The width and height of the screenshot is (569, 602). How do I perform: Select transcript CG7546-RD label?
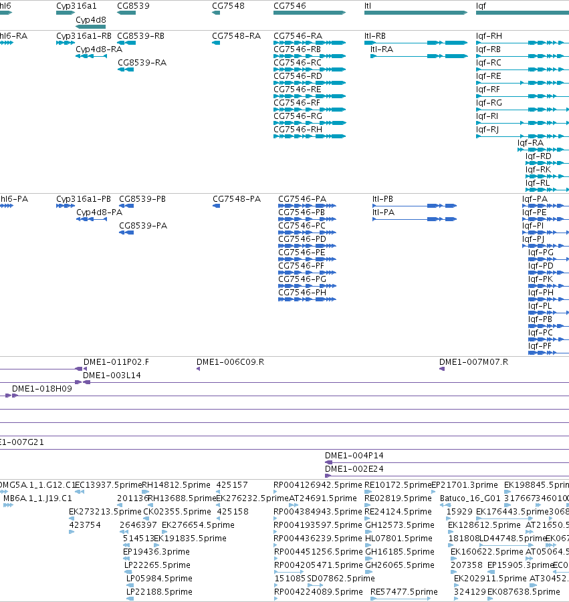pyautogui.click(x=298, y=76)
